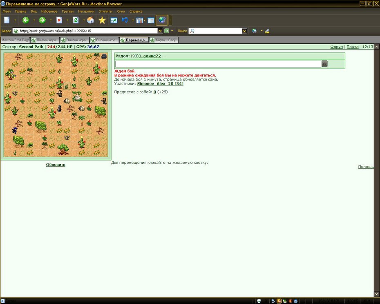The height and width of the screenshot is (304, 380).
Task: Open the Избранное menu
Action: (49, 11)
